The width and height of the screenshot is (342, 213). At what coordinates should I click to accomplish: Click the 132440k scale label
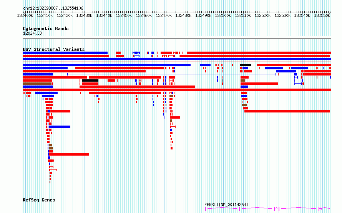[104, 15]
